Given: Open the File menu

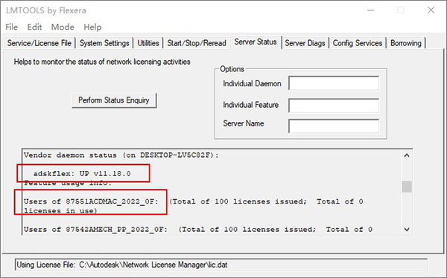Looking at the screenshot, I should click(x=12, y=27).
